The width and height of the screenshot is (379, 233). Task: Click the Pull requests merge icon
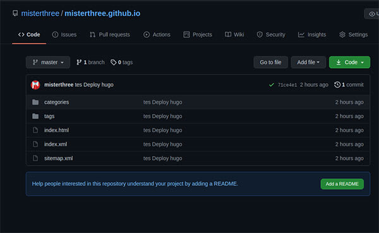(x=93, y=35)
